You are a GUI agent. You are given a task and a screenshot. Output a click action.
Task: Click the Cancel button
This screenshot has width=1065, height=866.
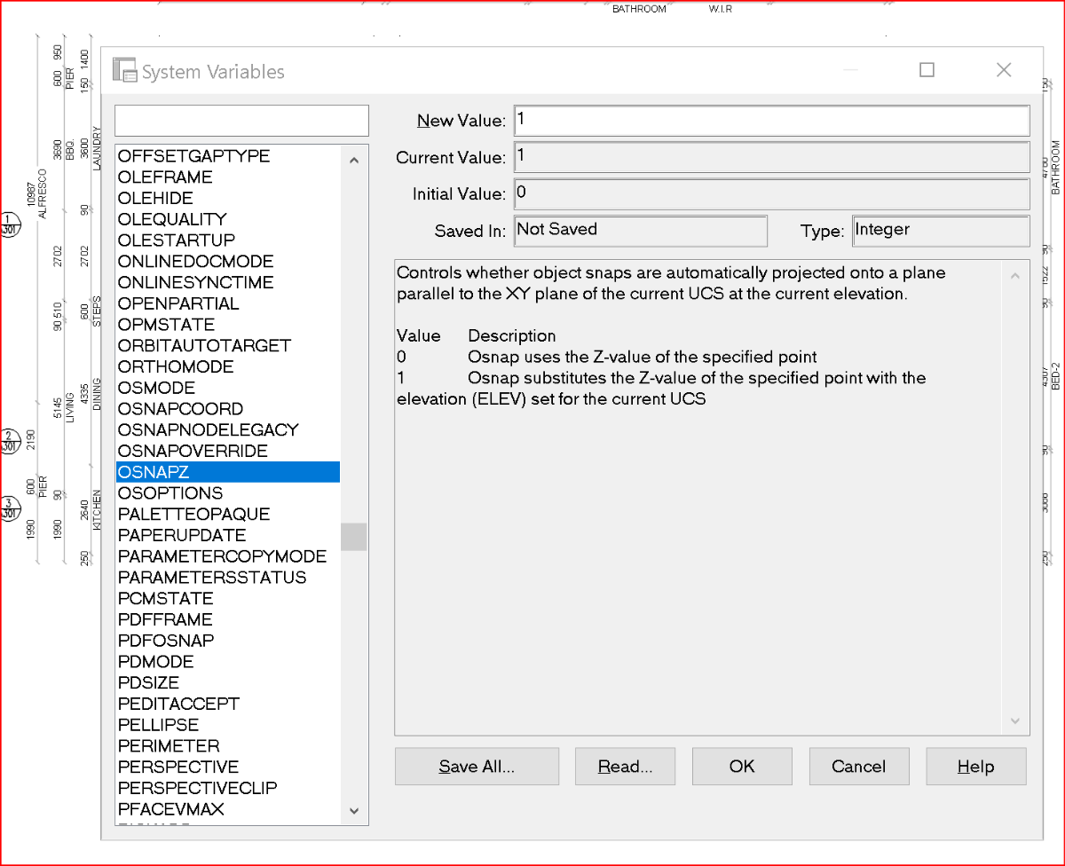859,767
